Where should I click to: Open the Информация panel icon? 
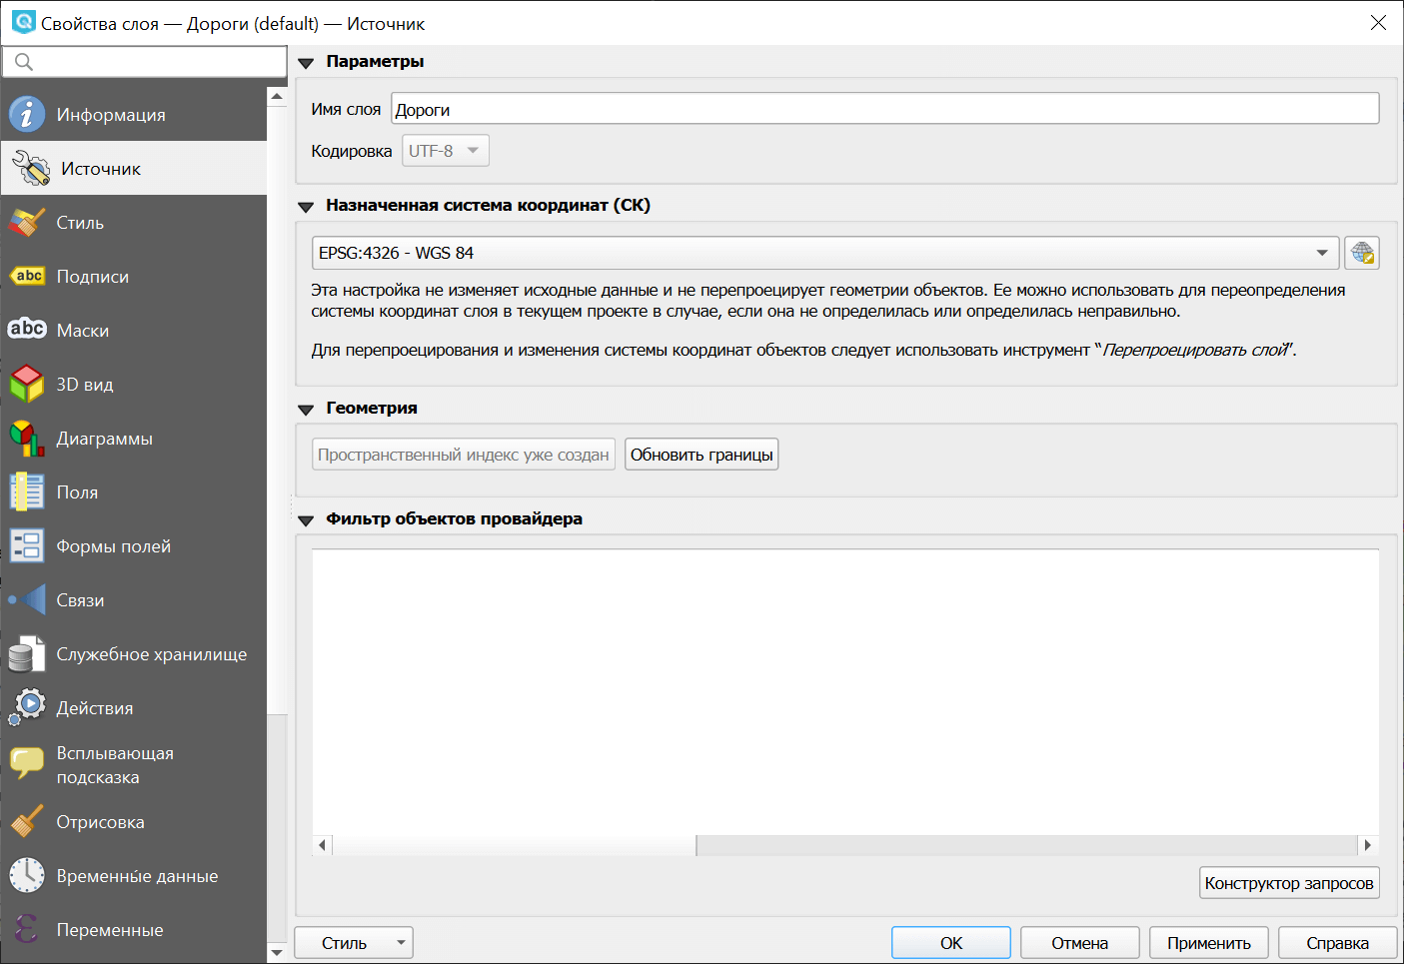click(26, 114)
